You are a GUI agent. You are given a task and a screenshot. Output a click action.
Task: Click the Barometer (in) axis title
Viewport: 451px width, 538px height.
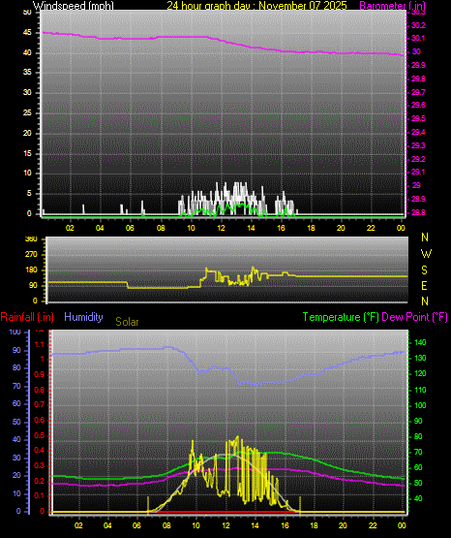[392, 6]
